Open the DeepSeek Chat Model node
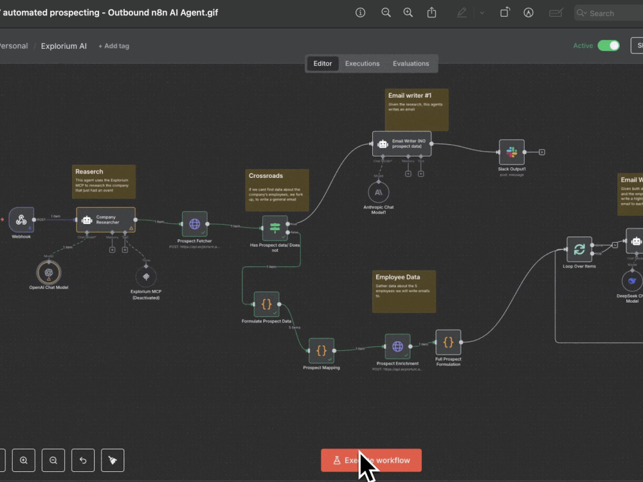643x482 pixels. [632, 281]
